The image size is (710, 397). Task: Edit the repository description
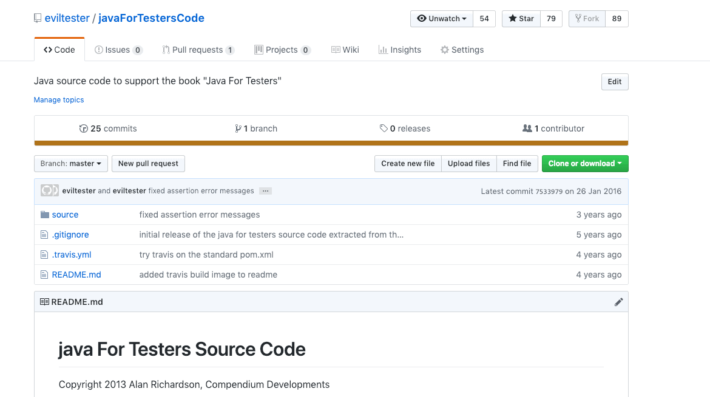coord(615,82)
